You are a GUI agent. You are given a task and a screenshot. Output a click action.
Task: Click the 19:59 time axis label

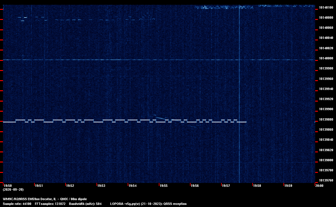(x=288, y=186)
